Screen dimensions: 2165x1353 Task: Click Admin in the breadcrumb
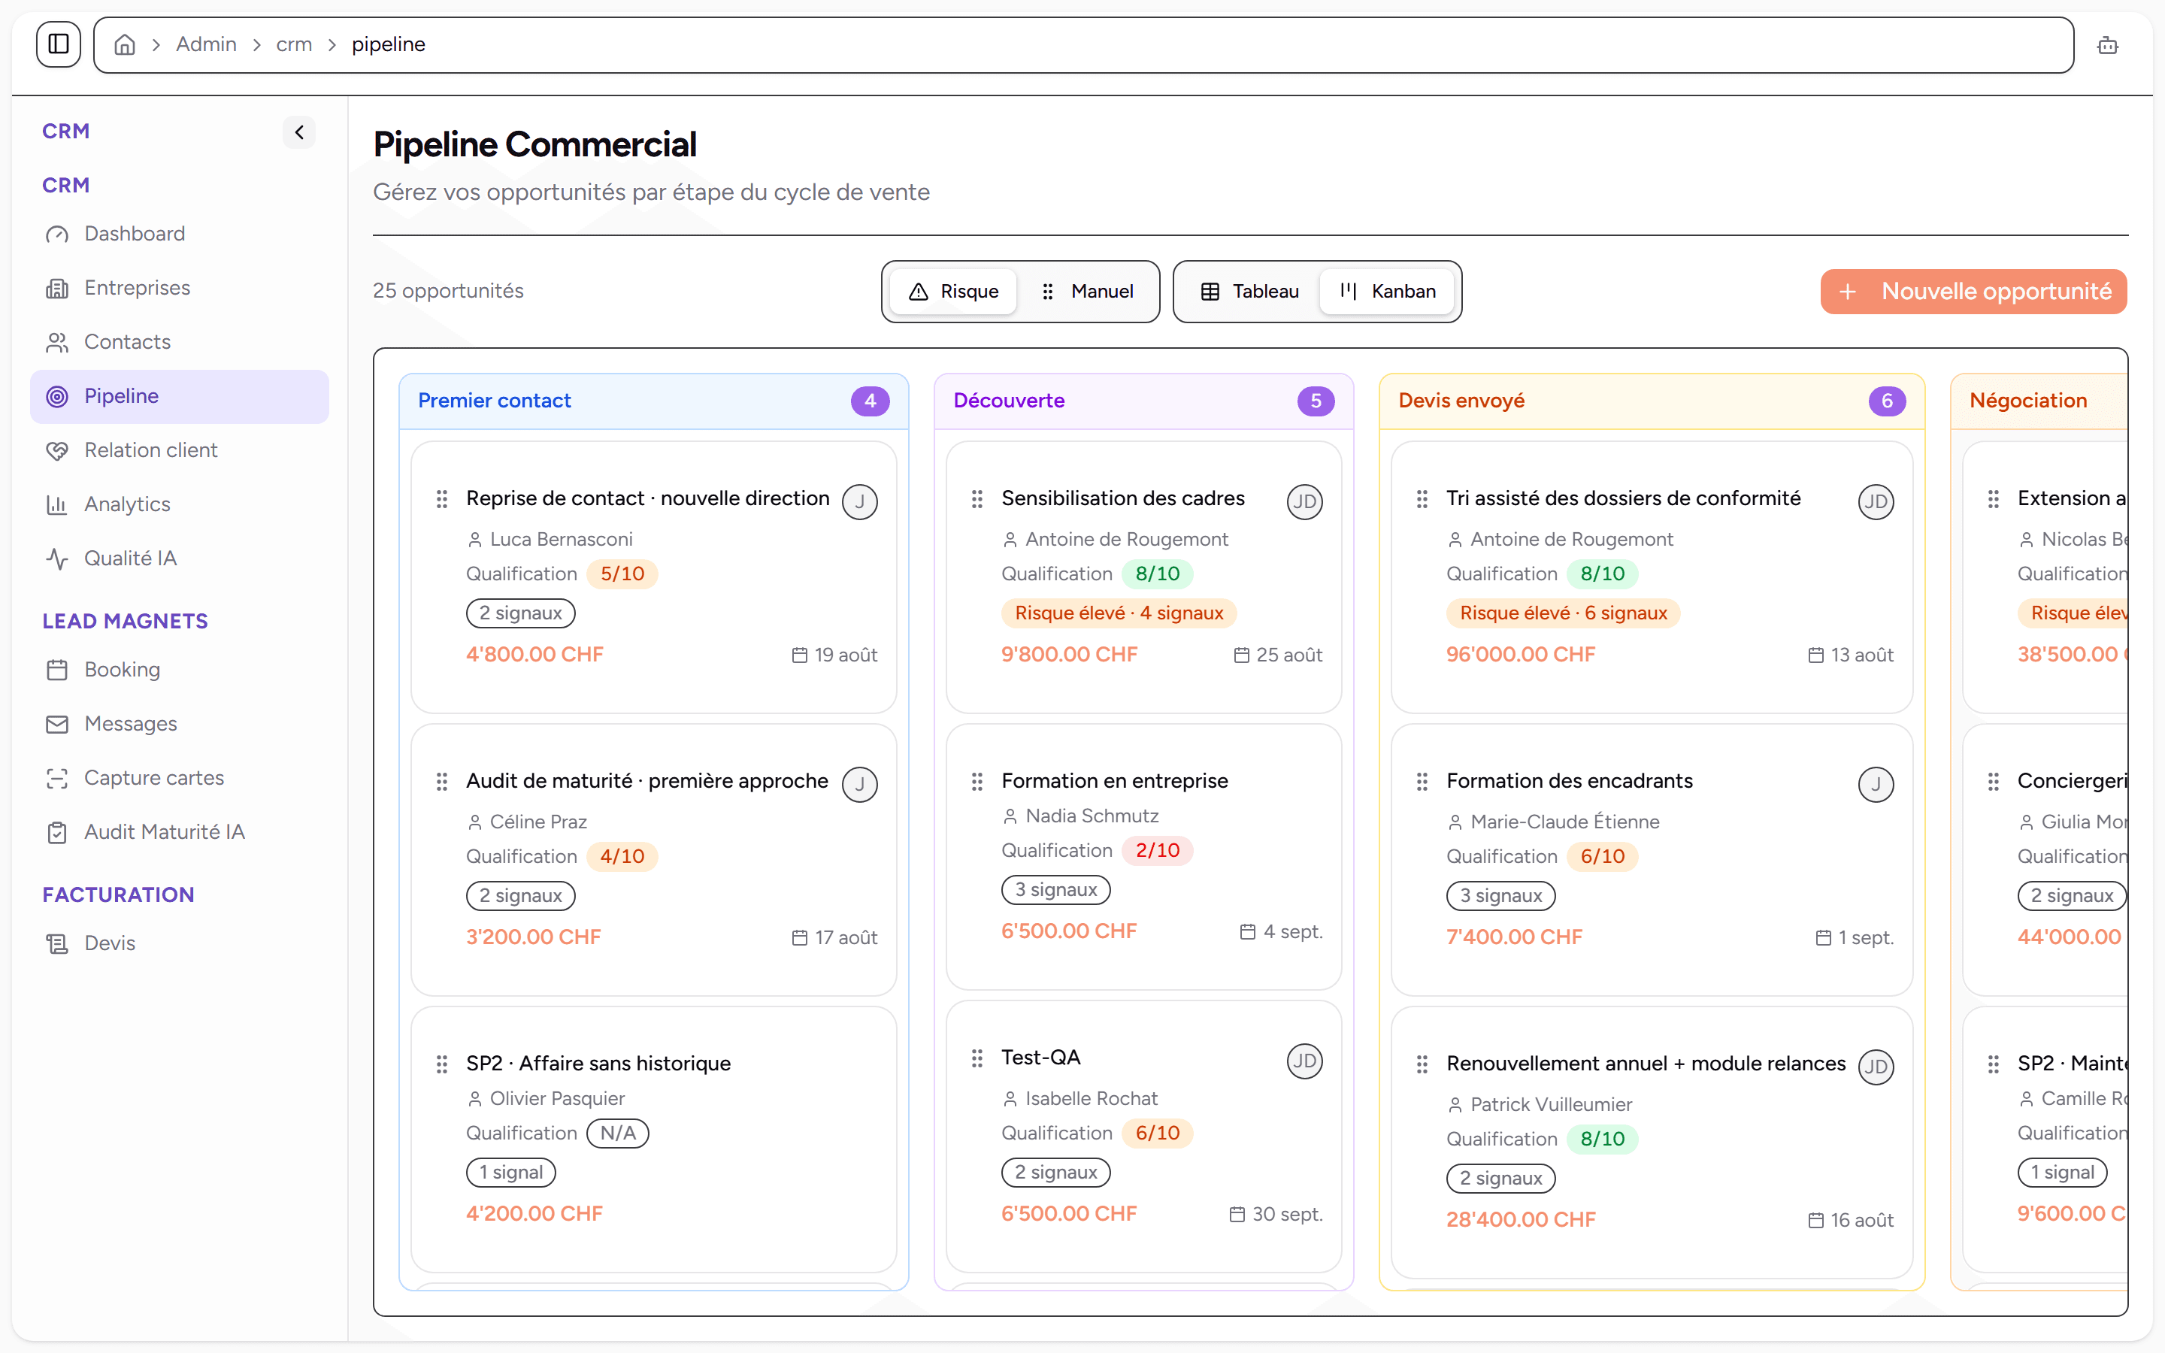click(x=206, y=44)
